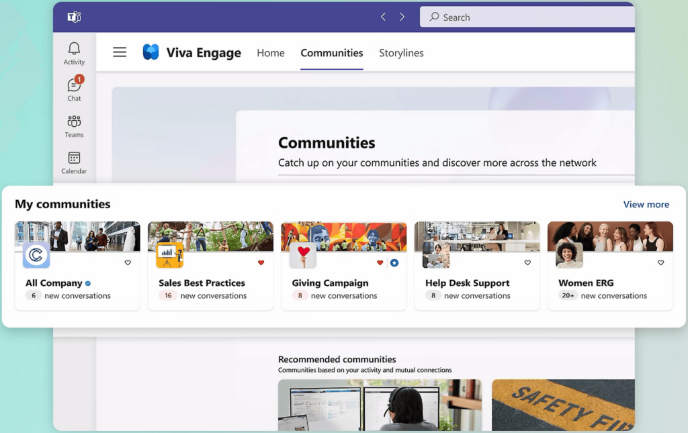Open the Storylines tab
This screenshot has height=433, width=688.
(401, 53)
